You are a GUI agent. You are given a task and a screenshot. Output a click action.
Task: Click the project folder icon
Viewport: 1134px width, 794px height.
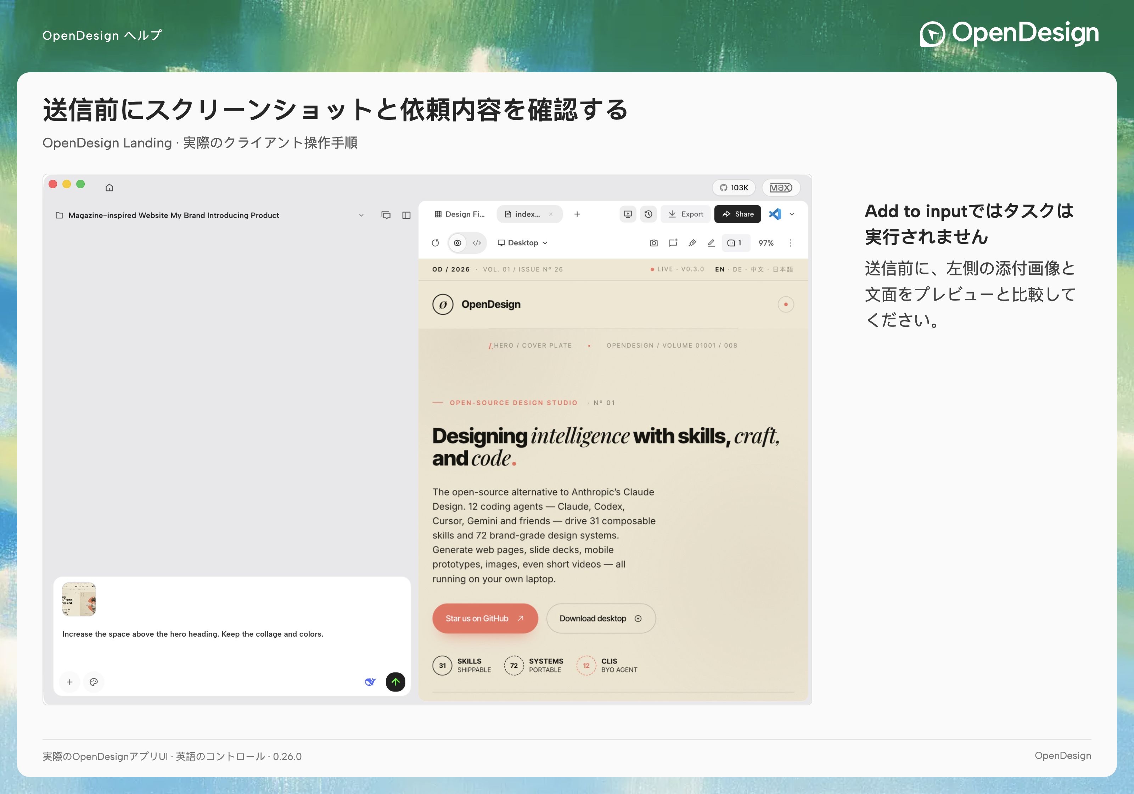pyautogui.click(x=59, y=216)
